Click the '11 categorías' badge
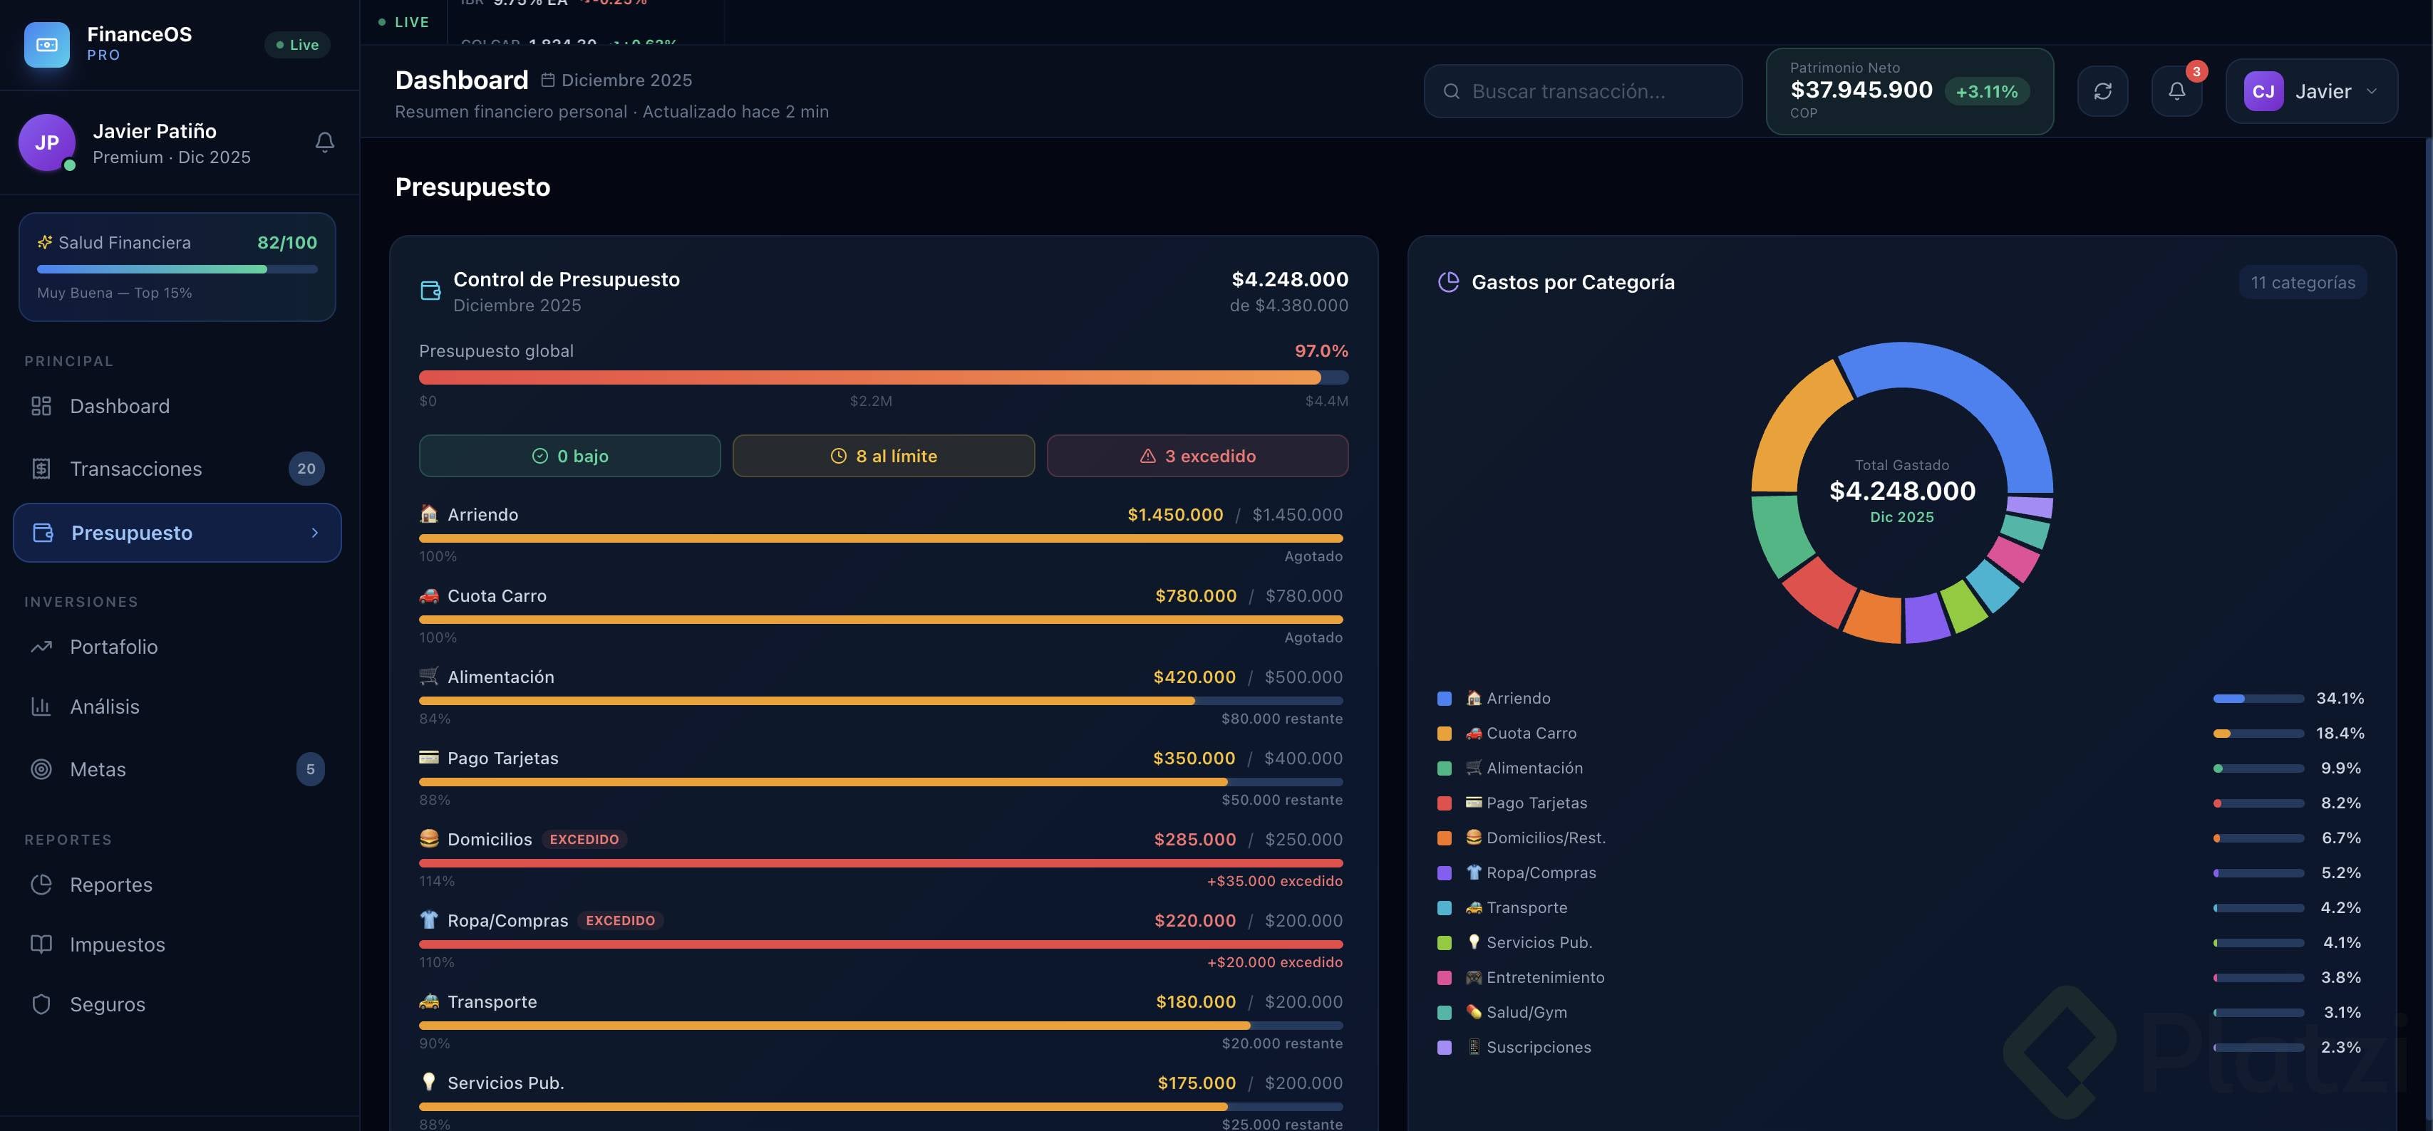 click(x=2302, y=282)
